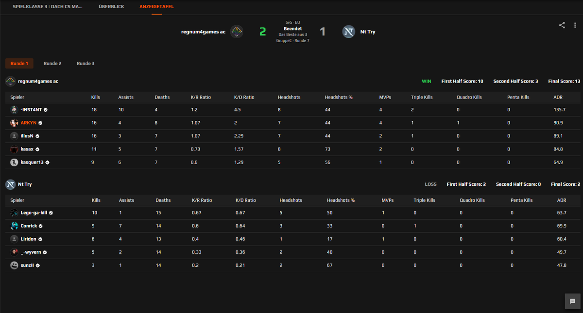The height and width of the screenshot is (313, 583).
Task: Click verified badge next to -INST4NT
Action: click(46, 110)
